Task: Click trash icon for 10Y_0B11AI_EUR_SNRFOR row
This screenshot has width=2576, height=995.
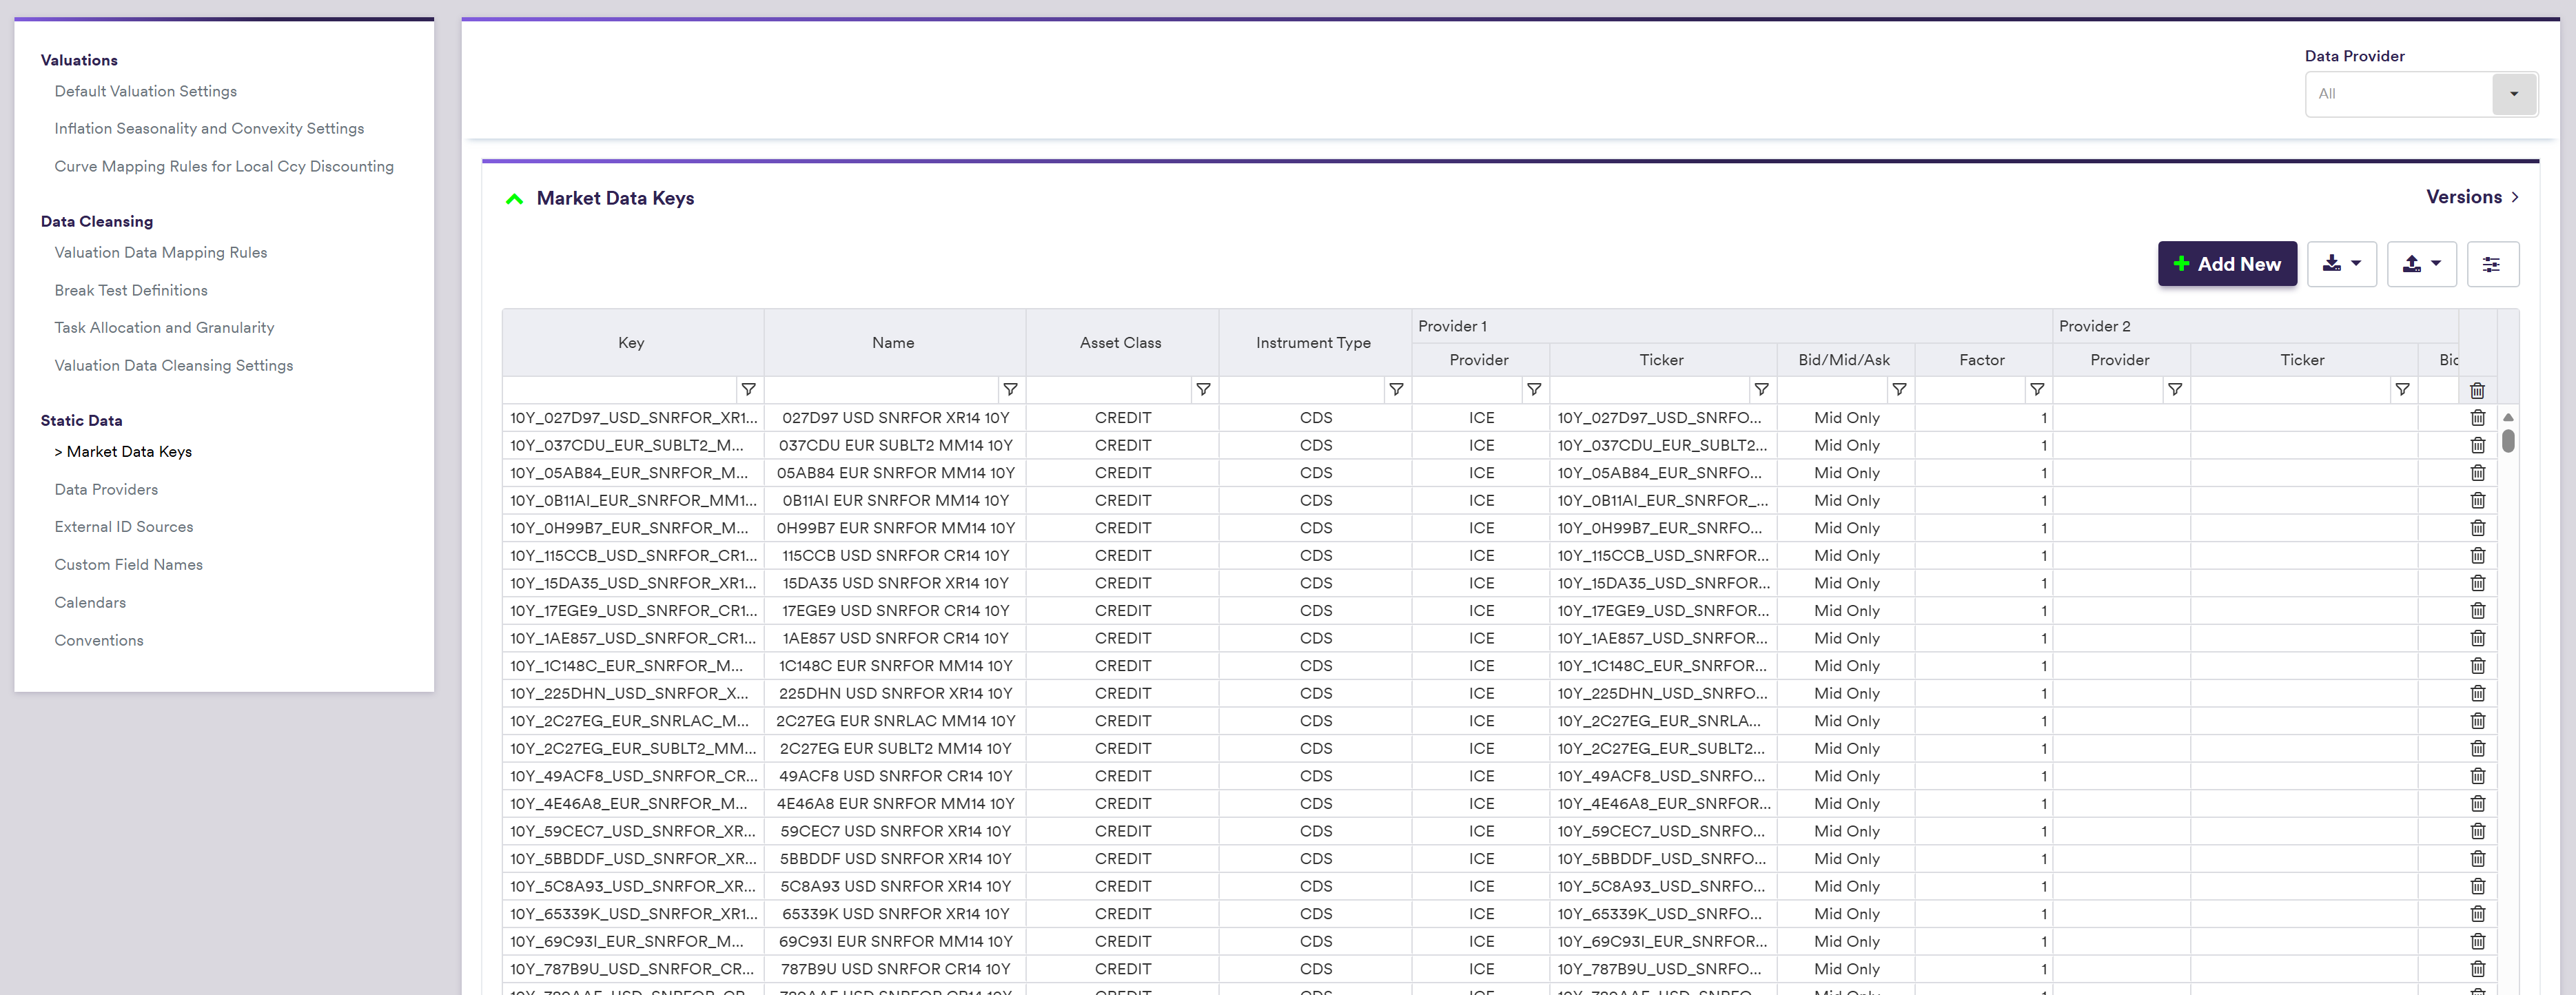Action: point(2477,500)
